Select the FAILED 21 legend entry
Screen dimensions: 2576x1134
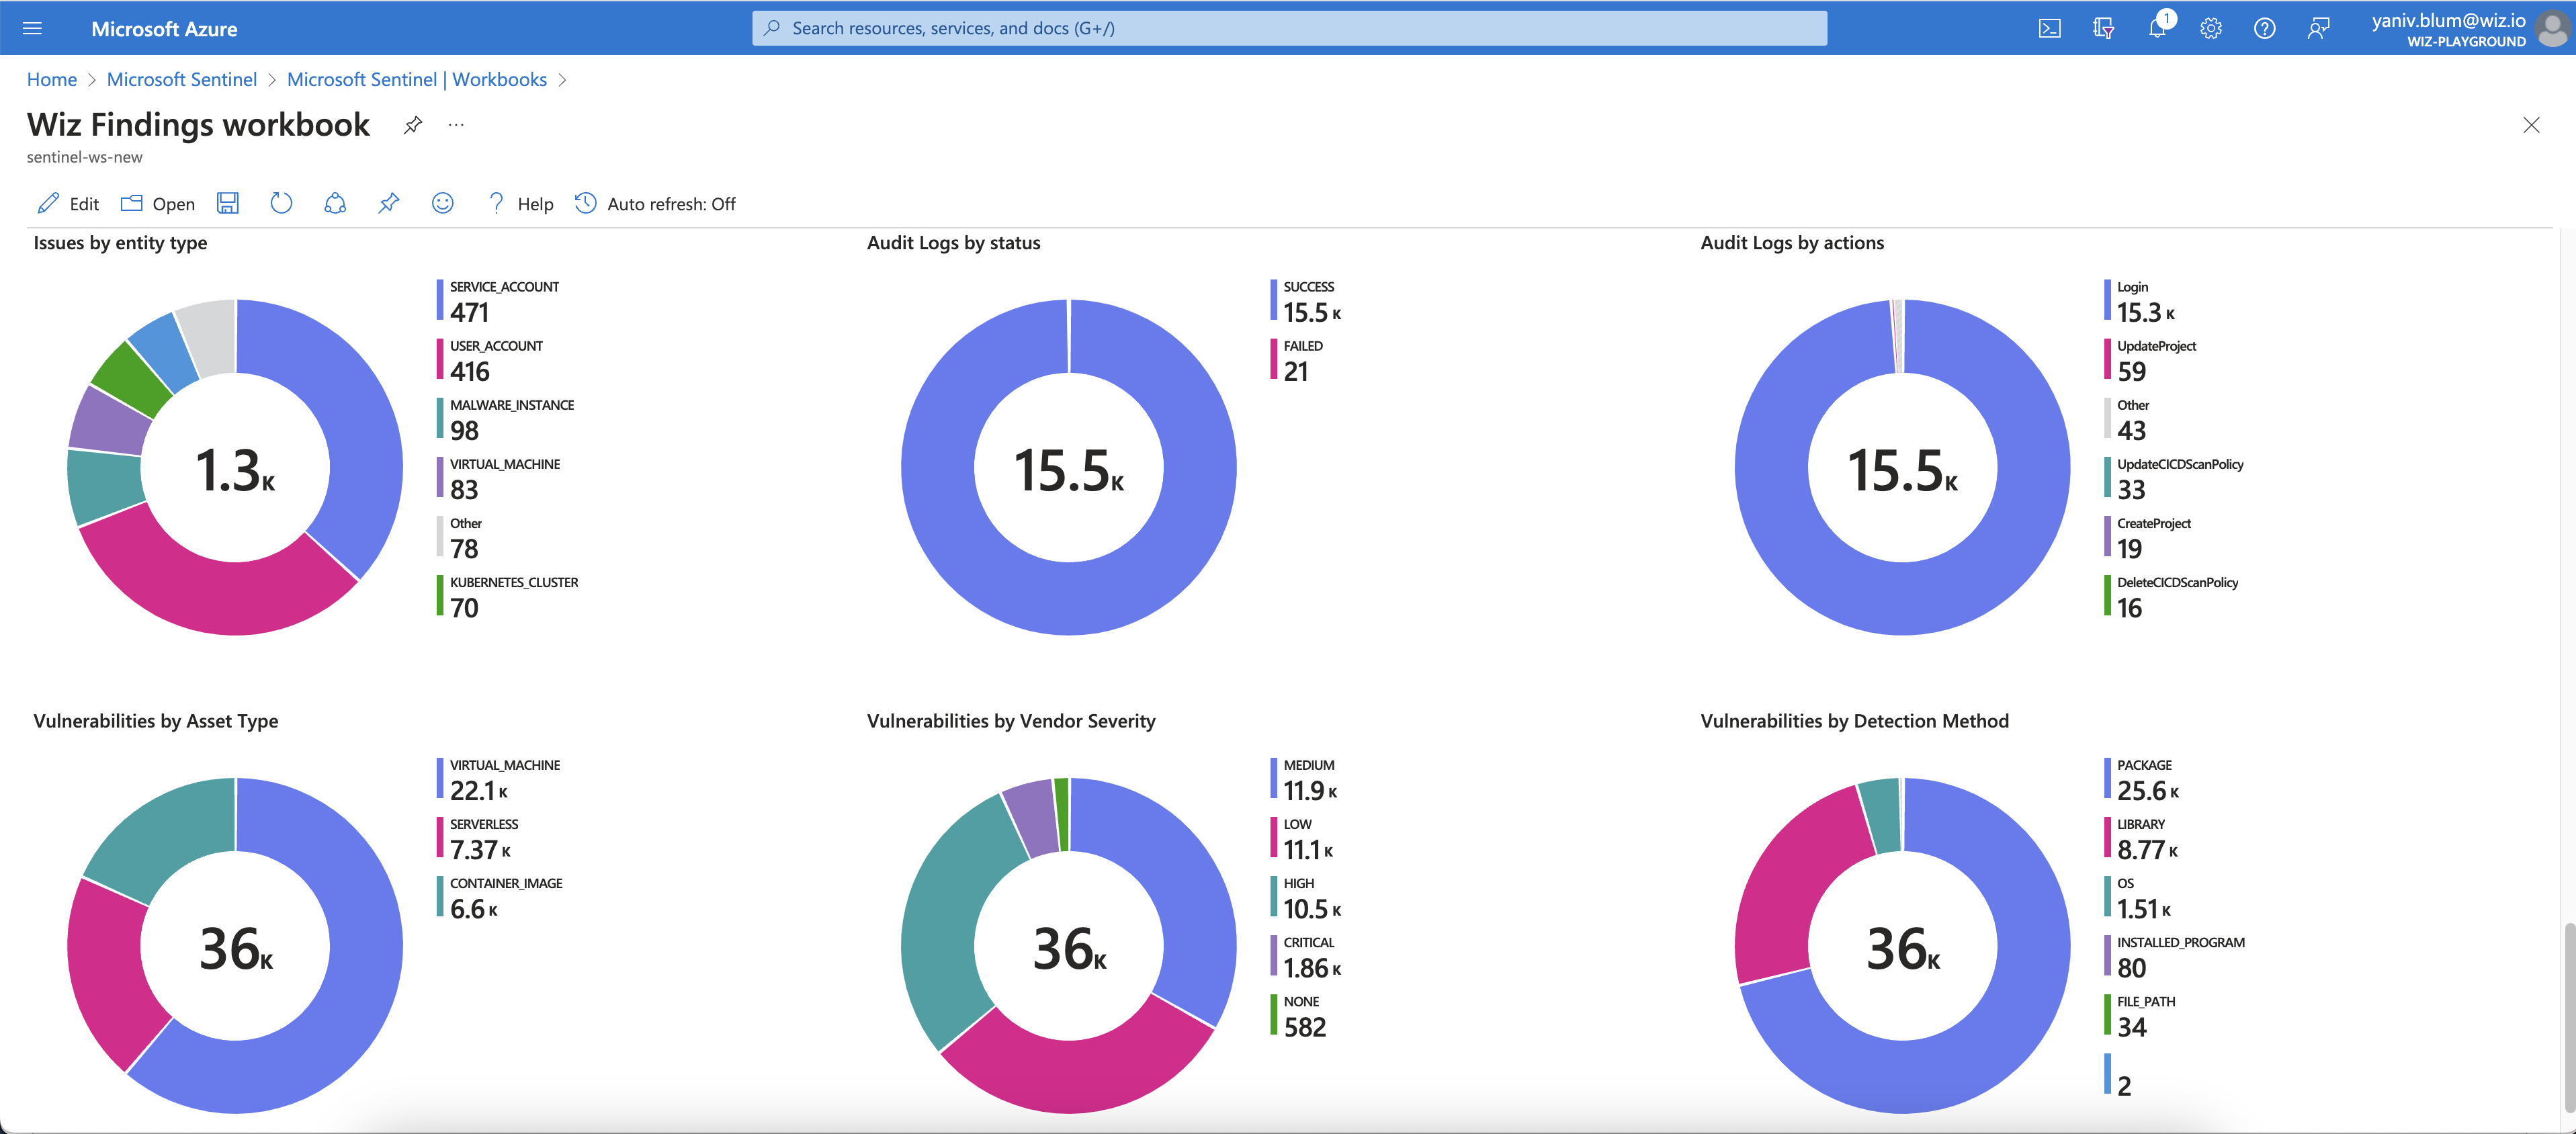coord(1297,360)
